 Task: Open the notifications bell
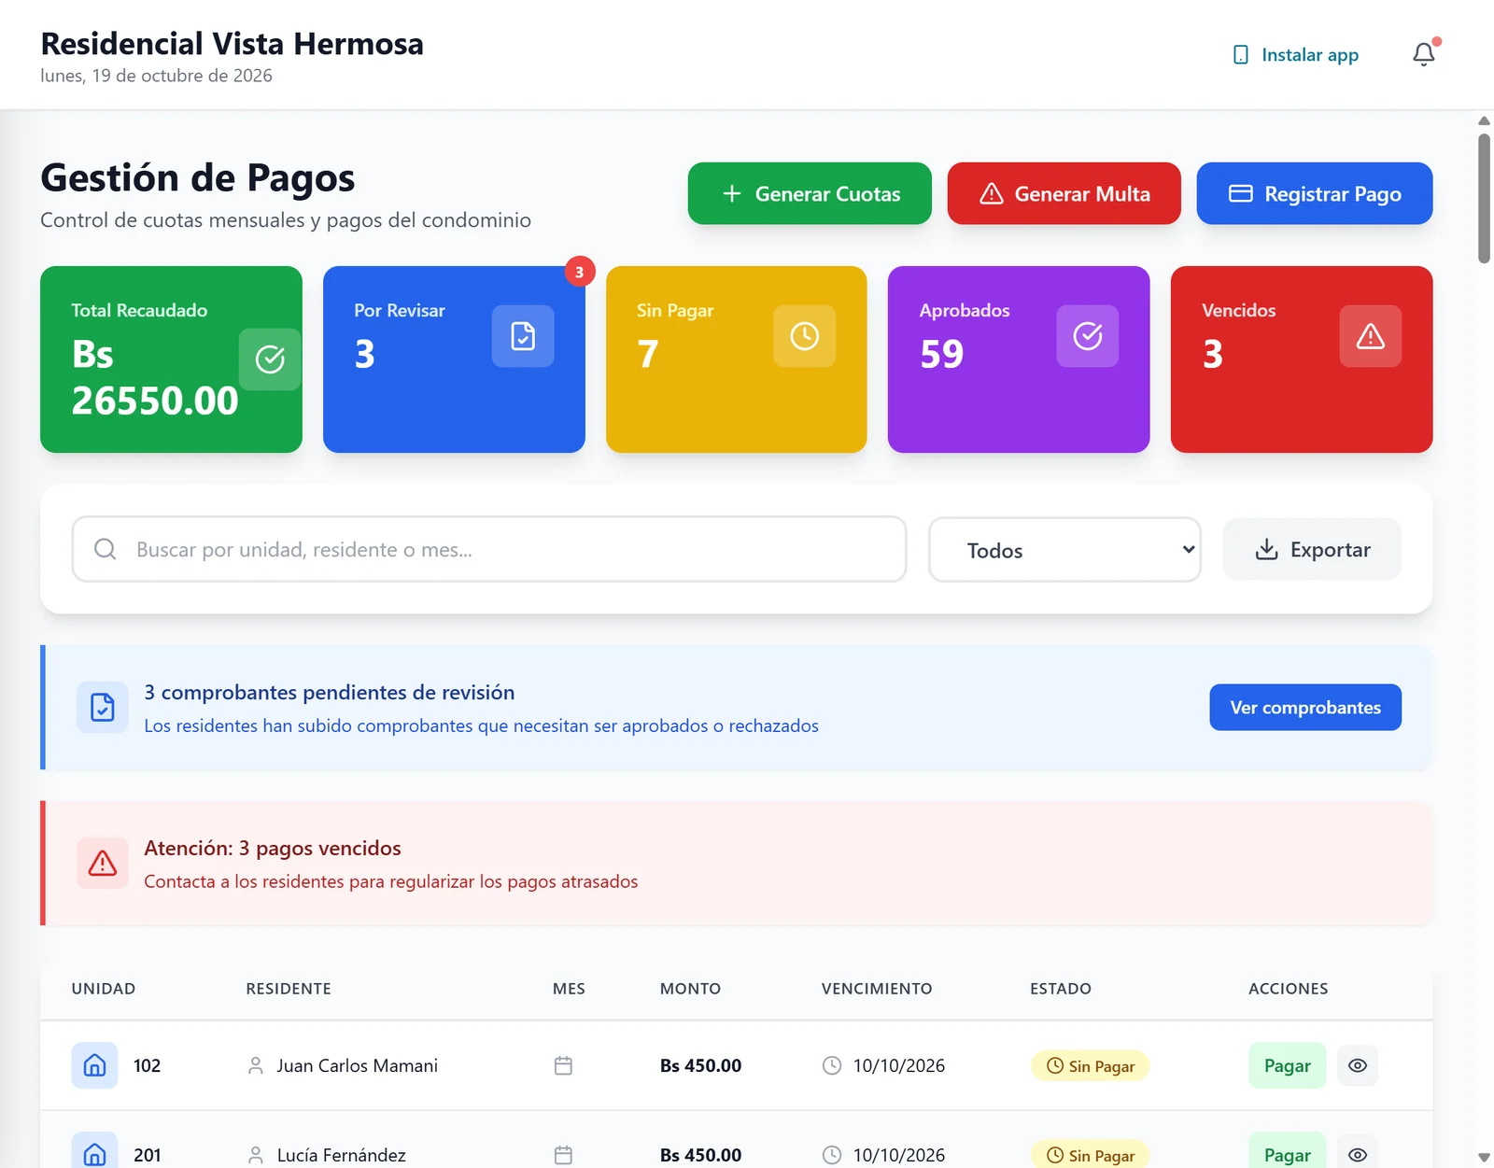(x=1423, y=55)
